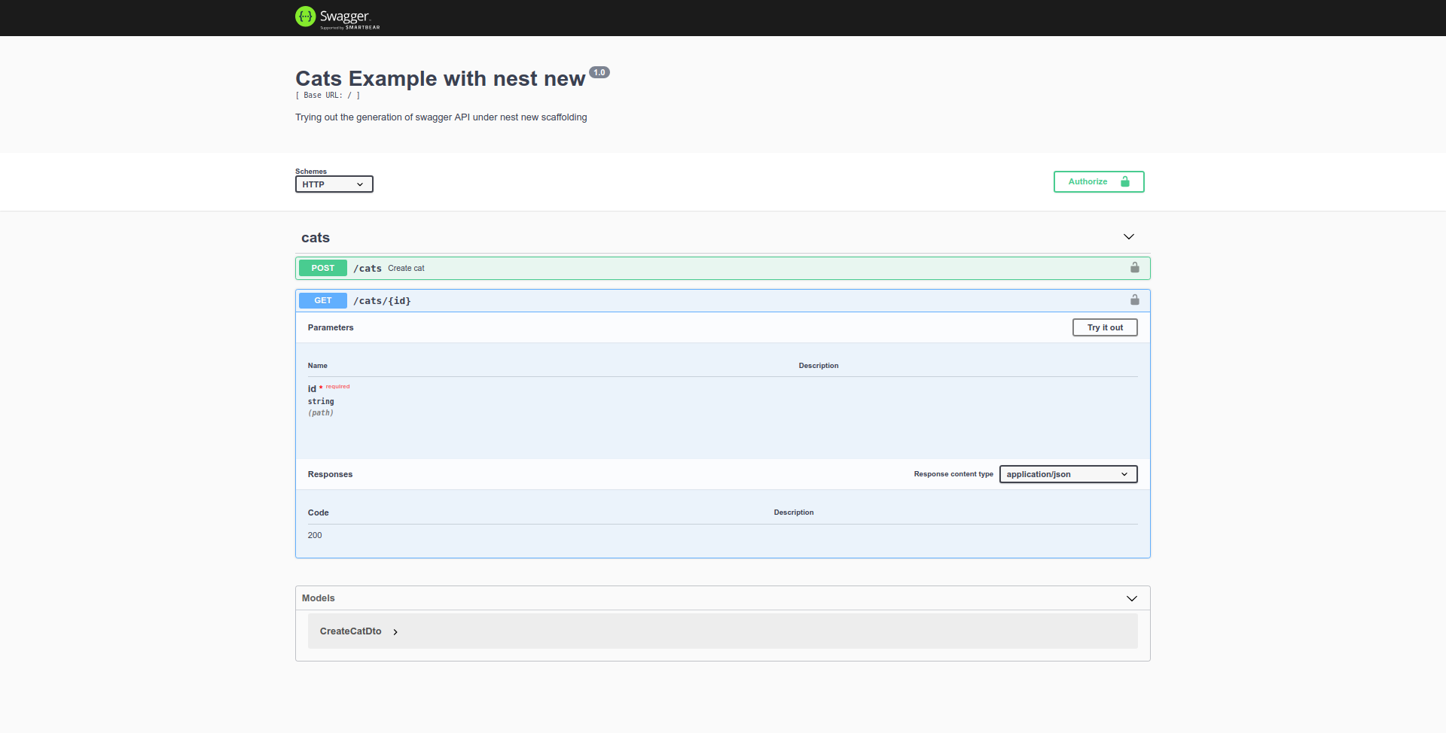1446x733 pixels.
Task: Click the 200 response code
Action: point(315,535)
